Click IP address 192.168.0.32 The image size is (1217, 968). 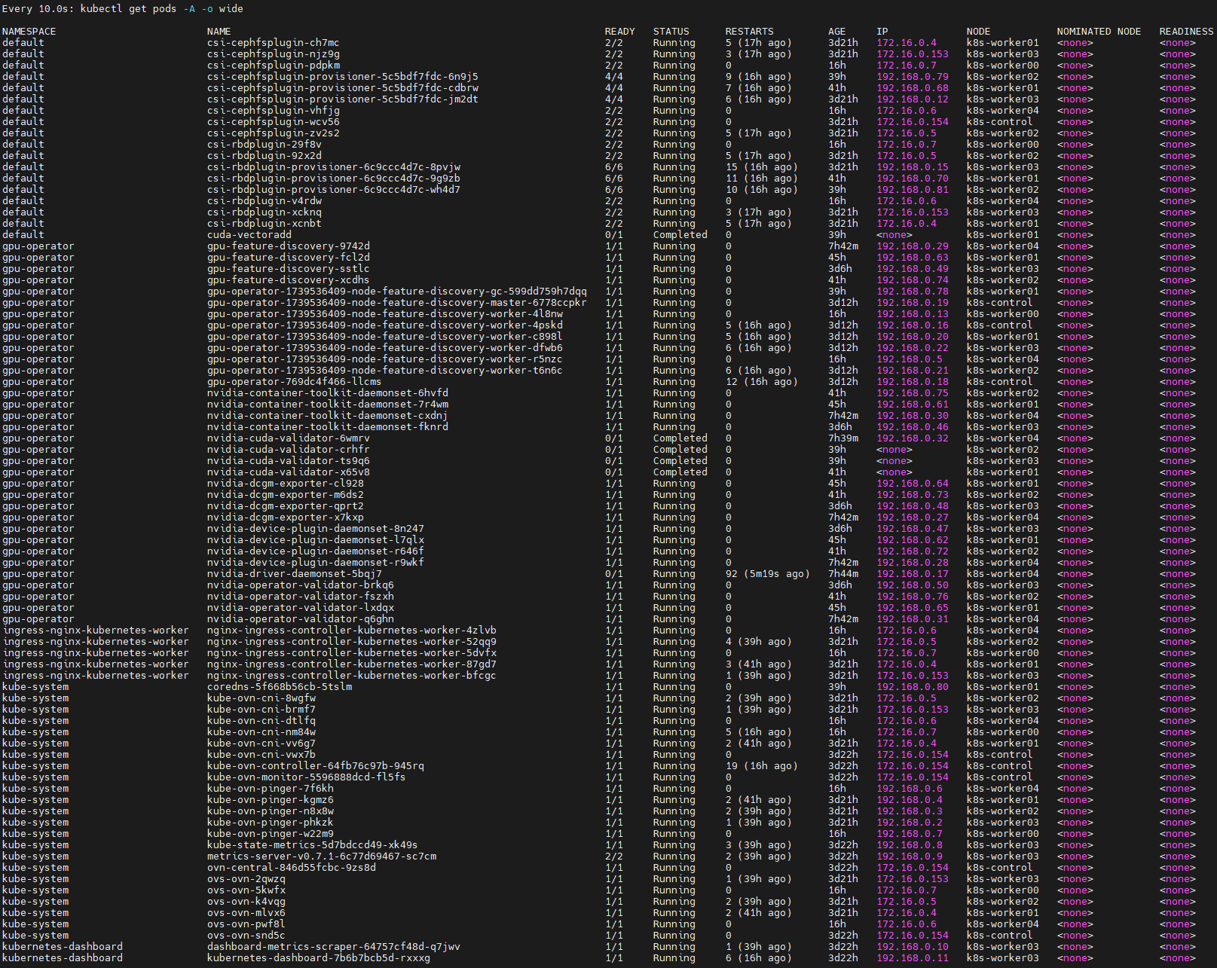tap(912, 438)
